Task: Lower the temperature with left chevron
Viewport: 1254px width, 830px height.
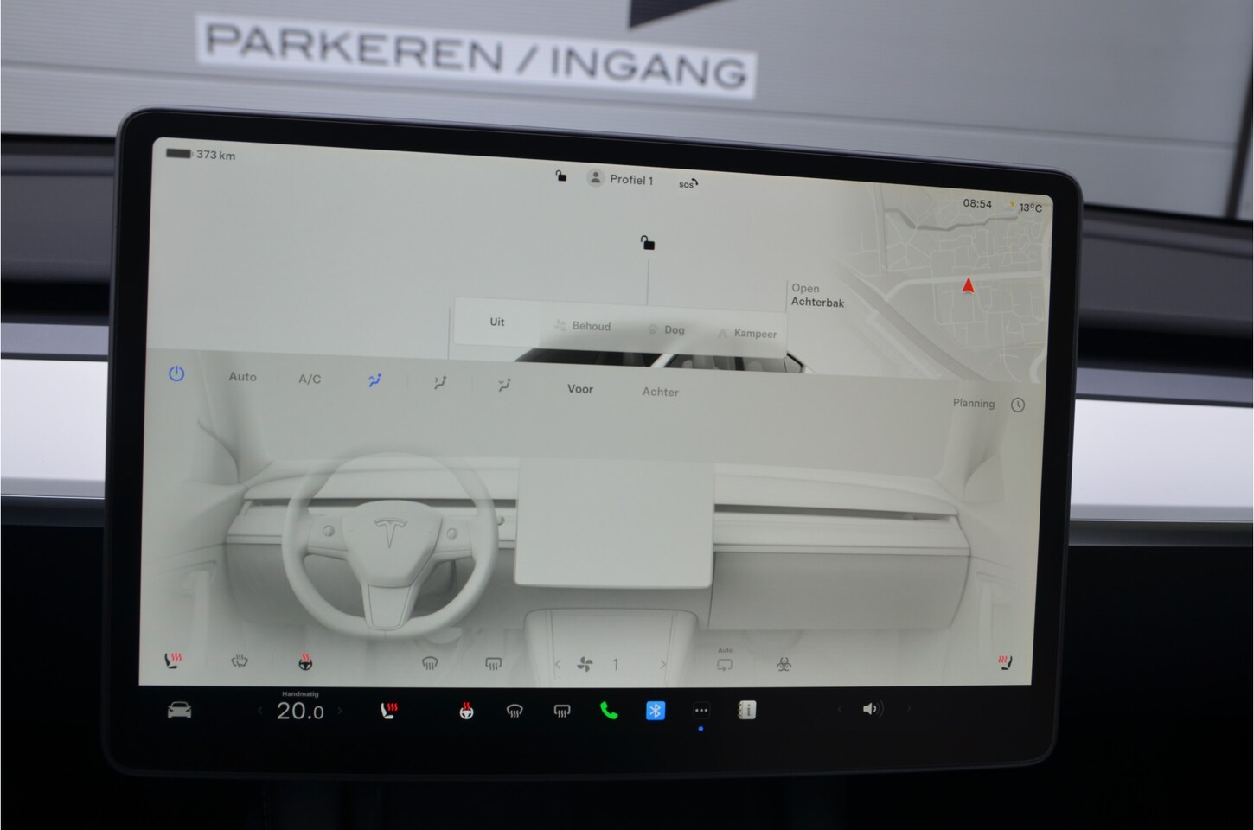Action: pos(259,711)
